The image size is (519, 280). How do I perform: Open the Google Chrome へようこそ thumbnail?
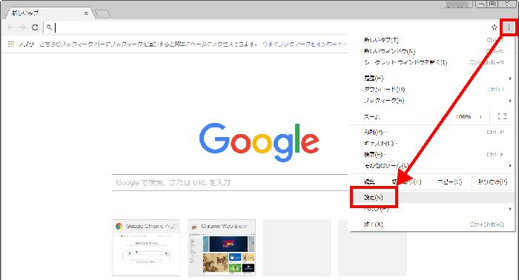146,247
